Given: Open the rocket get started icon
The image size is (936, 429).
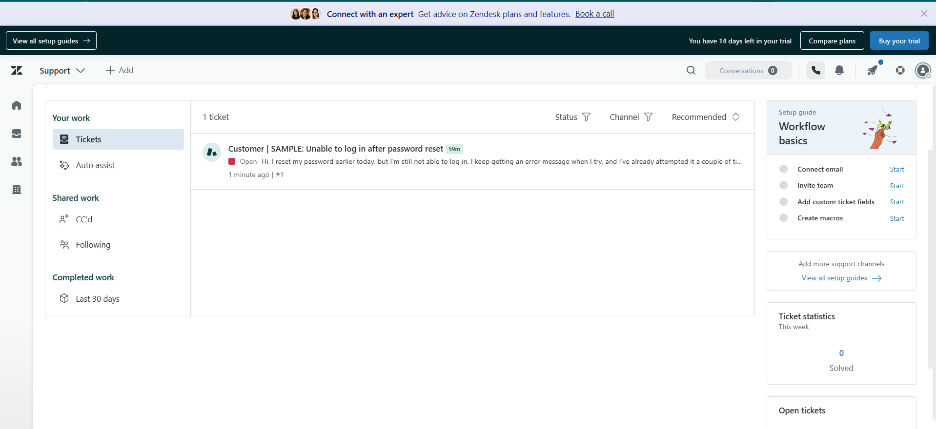Looking at the screenshot, I should click(x=873, y=70).
